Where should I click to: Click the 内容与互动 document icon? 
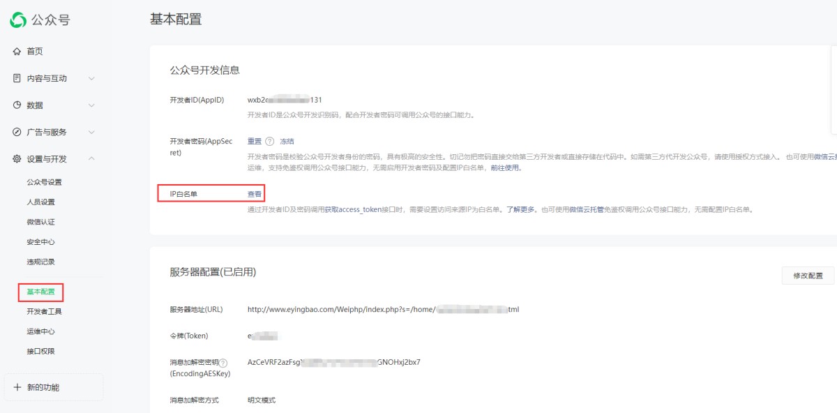pyautogui.click(x=17, y=78)
